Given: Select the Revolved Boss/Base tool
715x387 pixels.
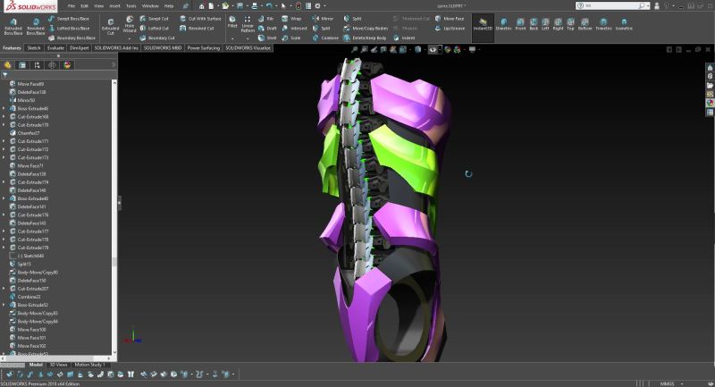Looking at the screenshot, I should (36, 27).
